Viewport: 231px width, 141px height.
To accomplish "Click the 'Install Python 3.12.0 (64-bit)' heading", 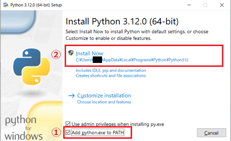I will point(122,22).
